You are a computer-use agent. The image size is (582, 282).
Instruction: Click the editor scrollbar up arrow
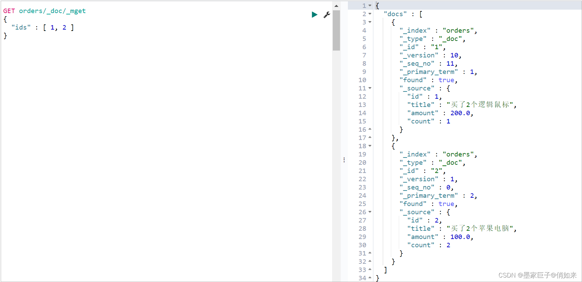[336, 6]
